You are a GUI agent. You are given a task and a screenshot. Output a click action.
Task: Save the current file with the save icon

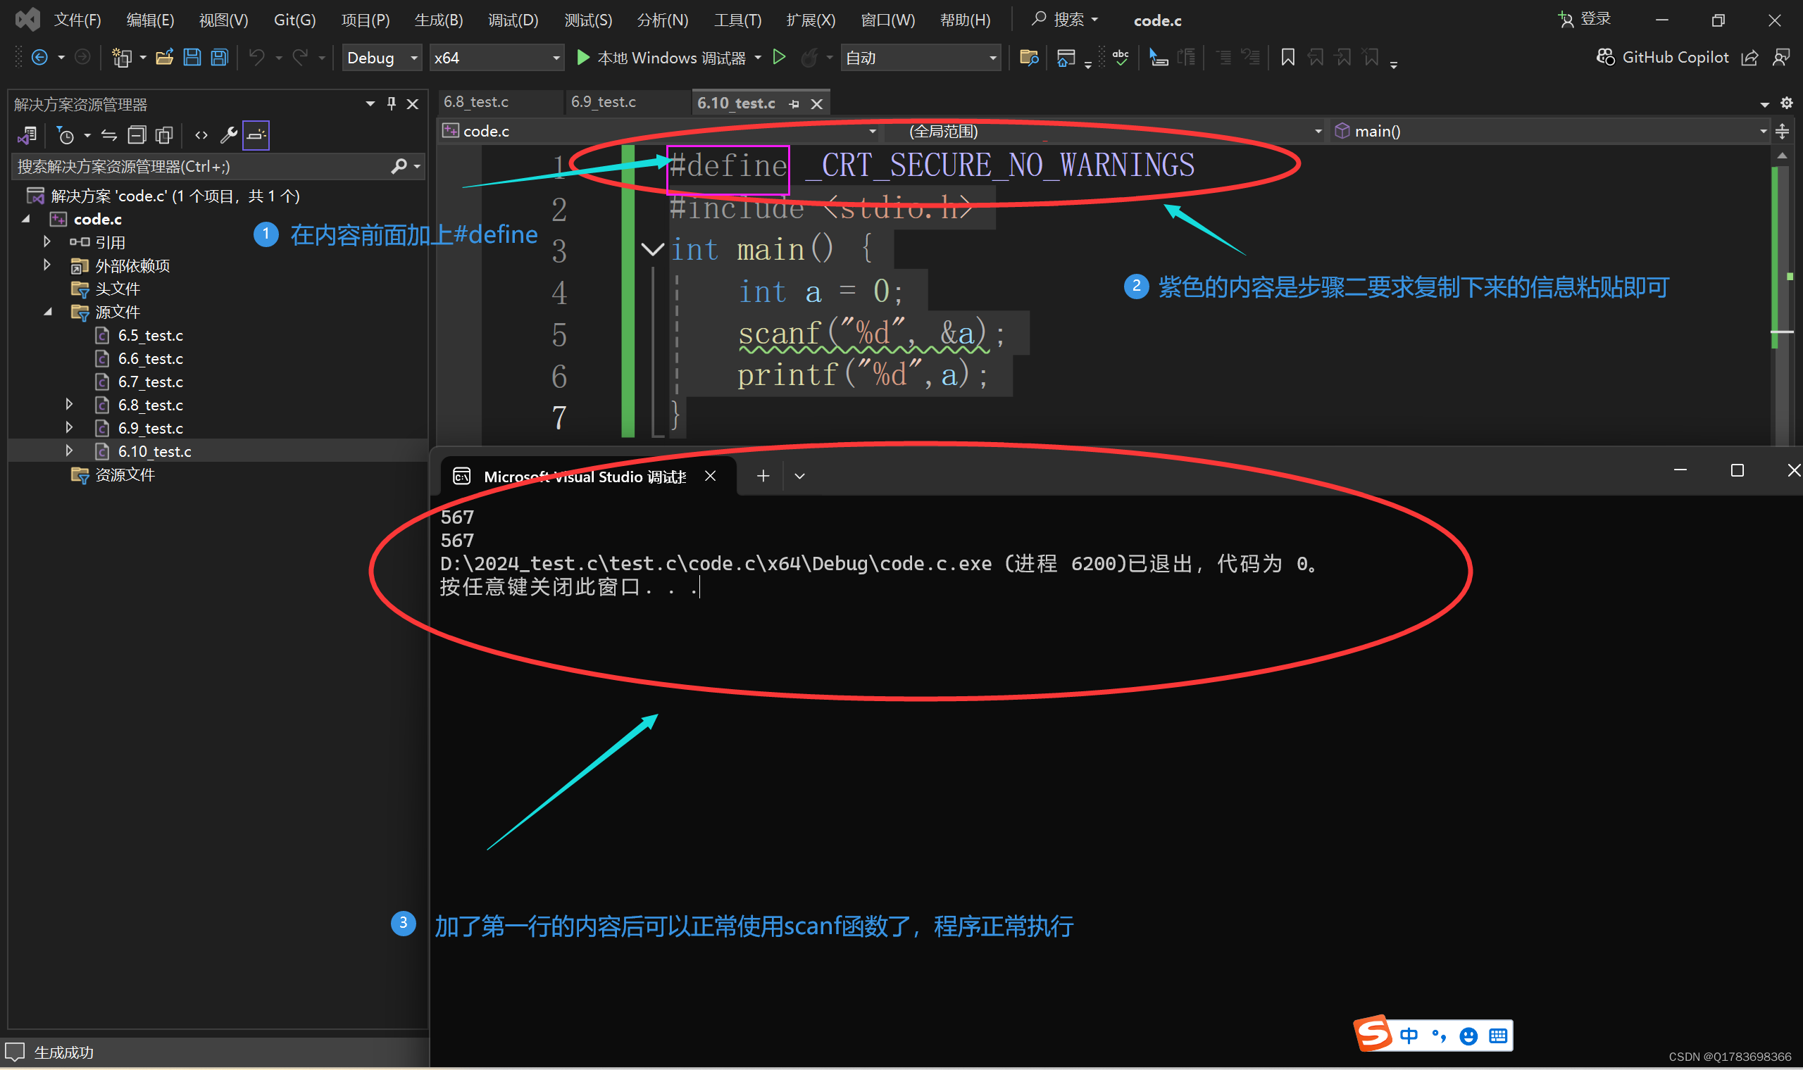[x=192, y=58]
